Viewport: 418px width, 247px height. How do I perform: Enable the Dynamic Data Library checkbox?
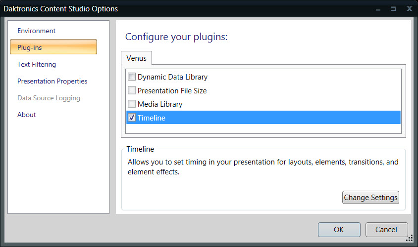coord(132,77)
